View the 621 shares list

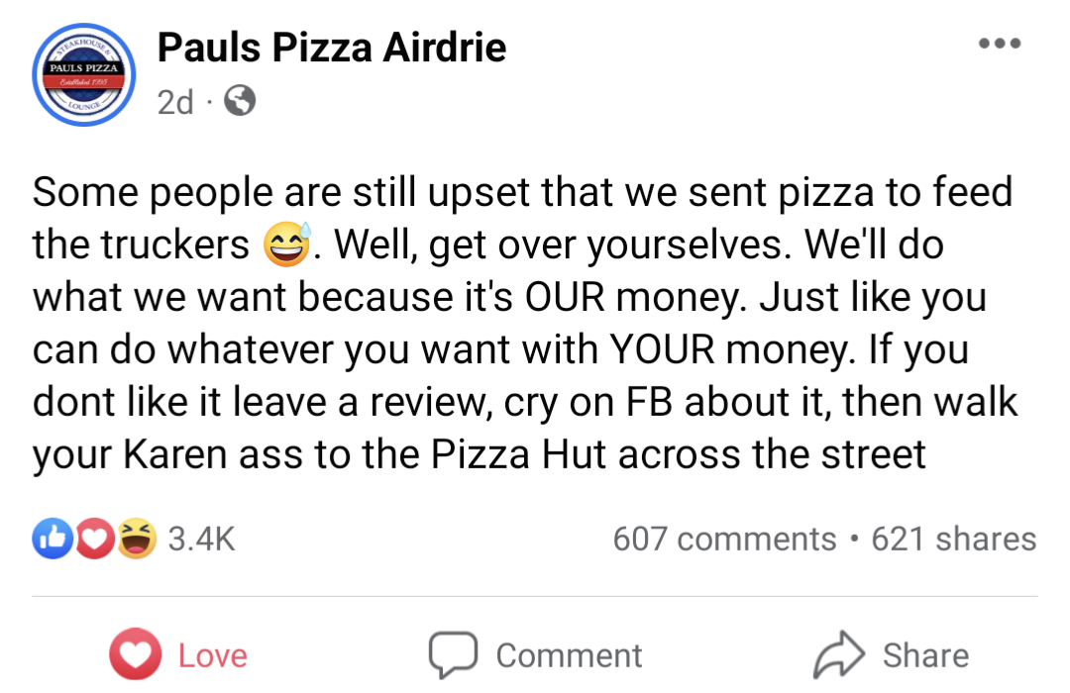point(953,539)
